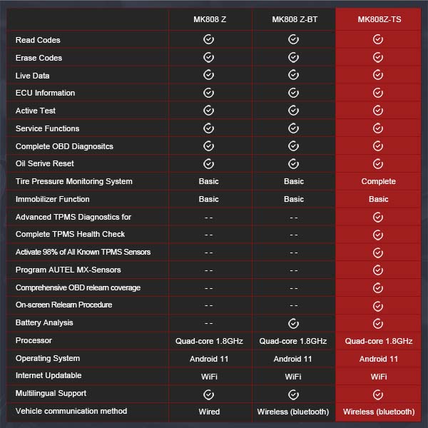Click Android 11 under MK808 Z
The image size is (428, 428).
pos(209,359)
